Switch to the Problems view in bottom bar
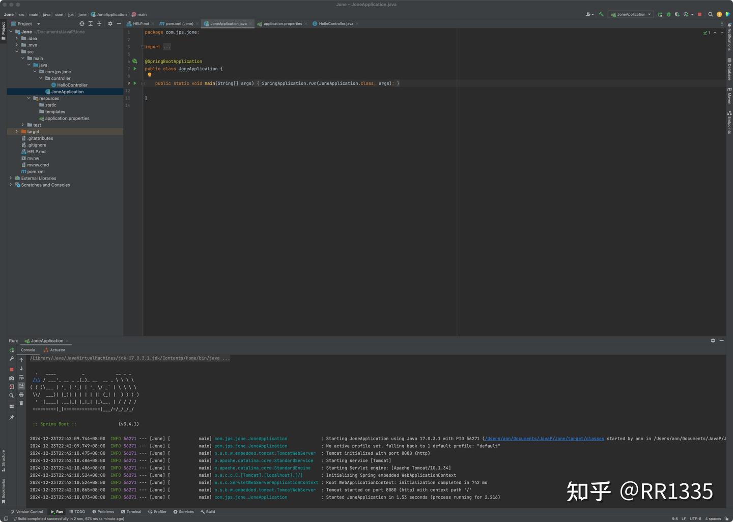 click(103, 511)
